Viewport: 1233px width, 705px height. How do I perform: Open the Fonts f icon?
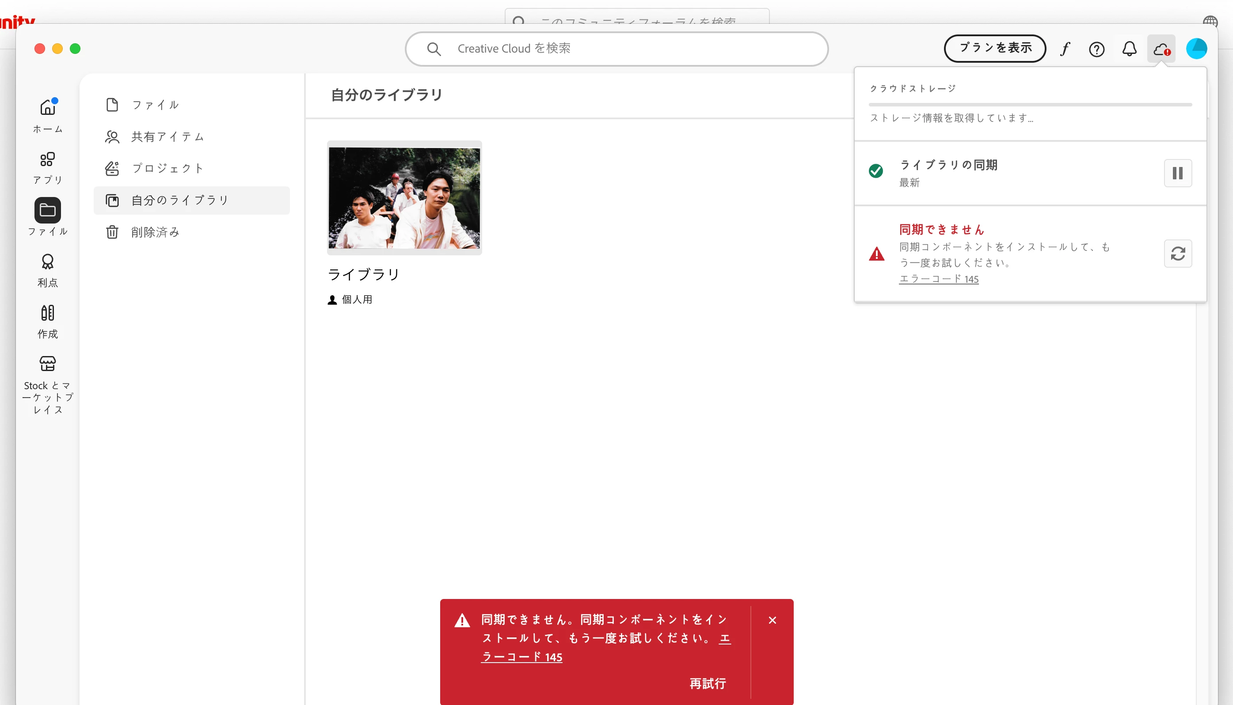click(x=1065, y=49)
